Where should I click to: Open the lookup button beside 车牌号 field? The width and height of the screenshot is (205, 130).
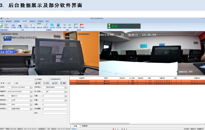point(31,96)
